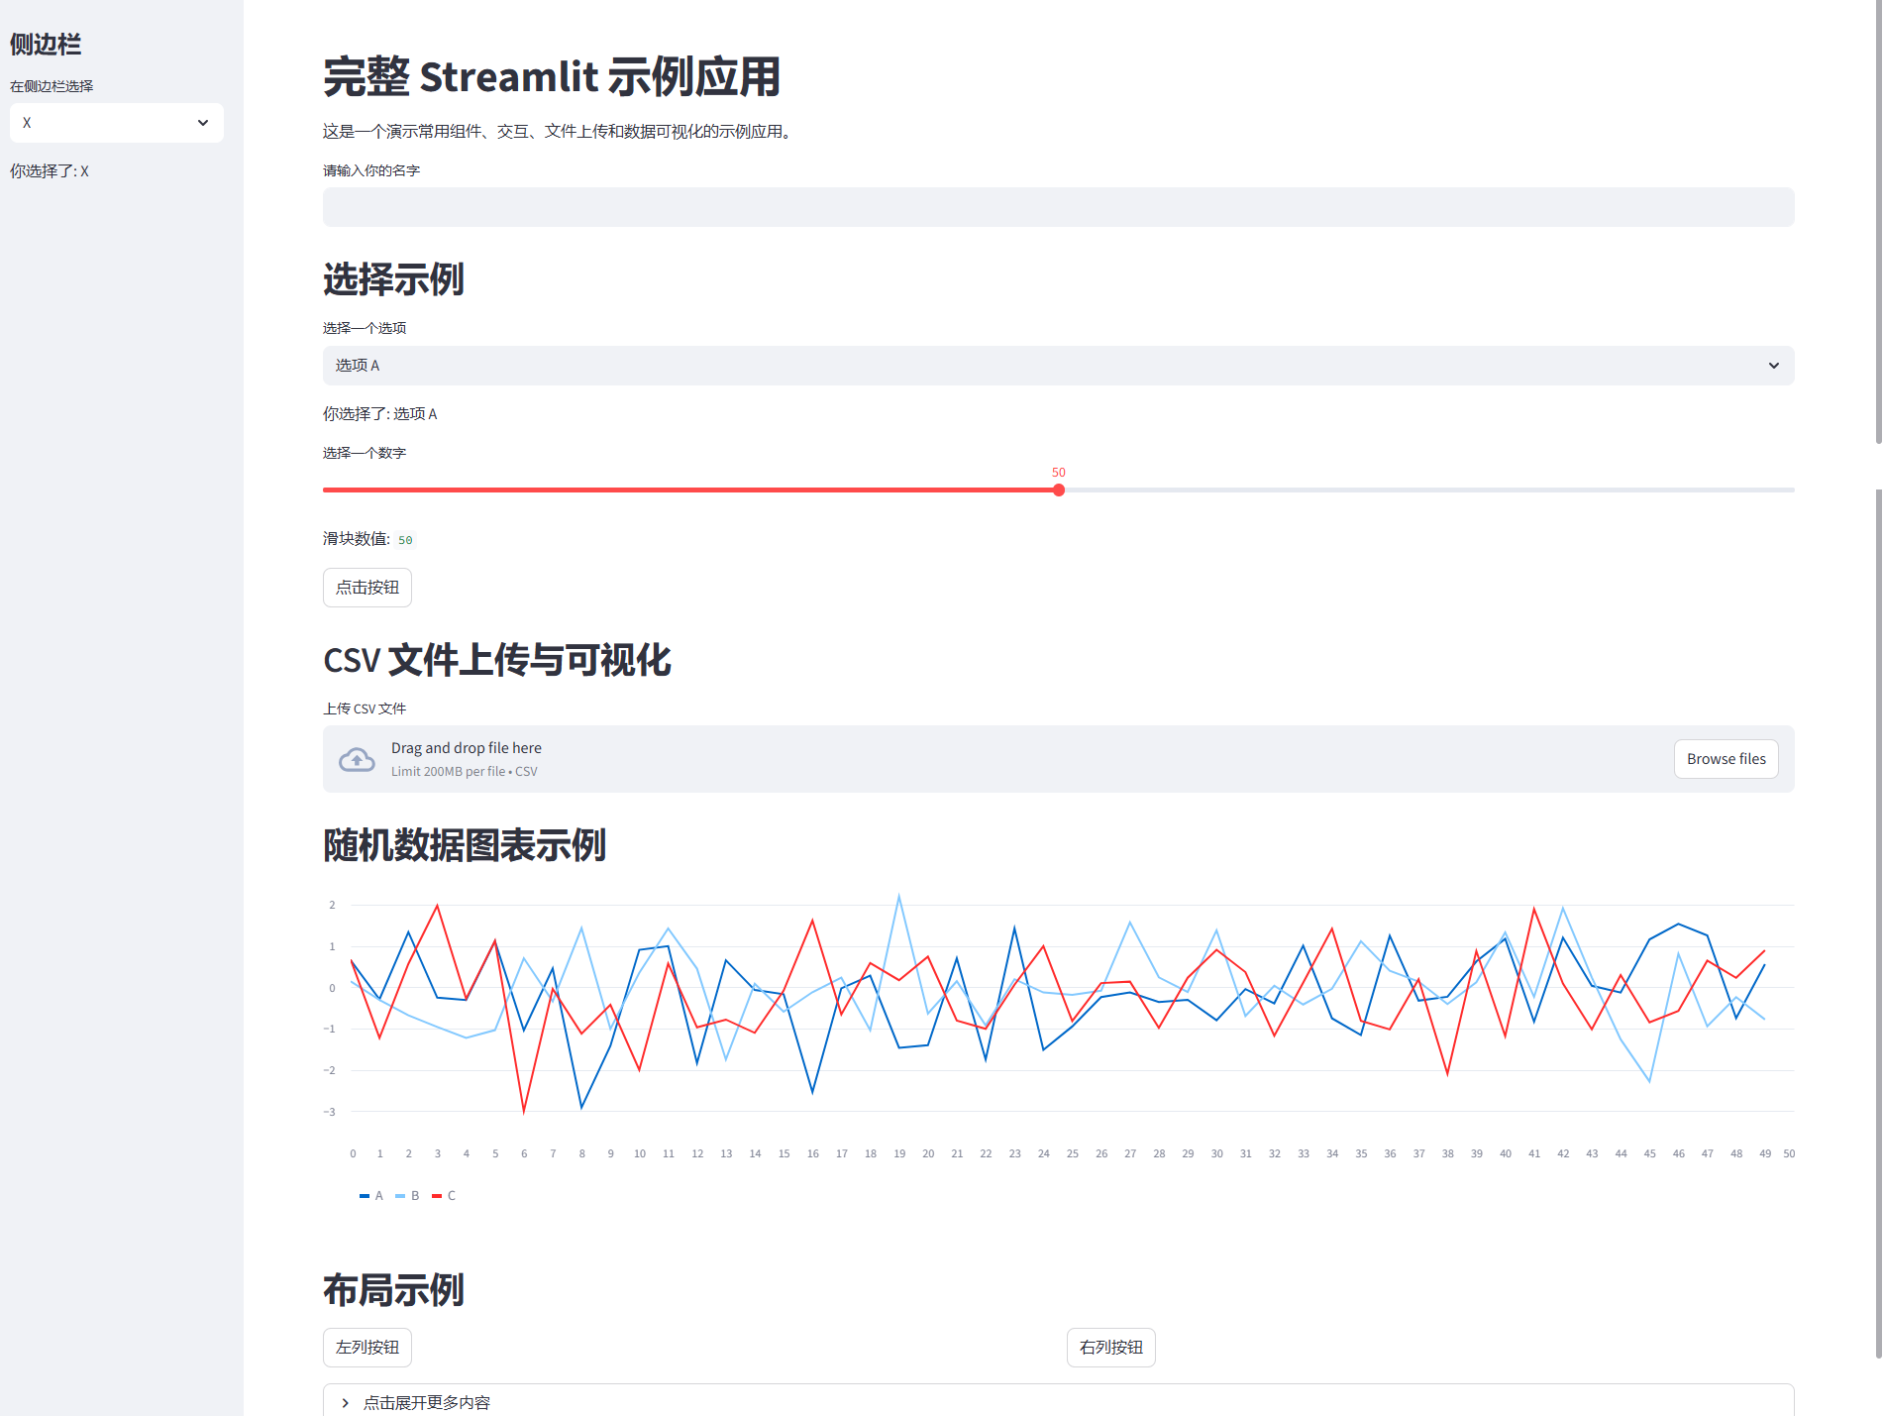The image size is (1883, 1416).
Task: Click the 布局示例 heading
Action: pos(393,1290)
